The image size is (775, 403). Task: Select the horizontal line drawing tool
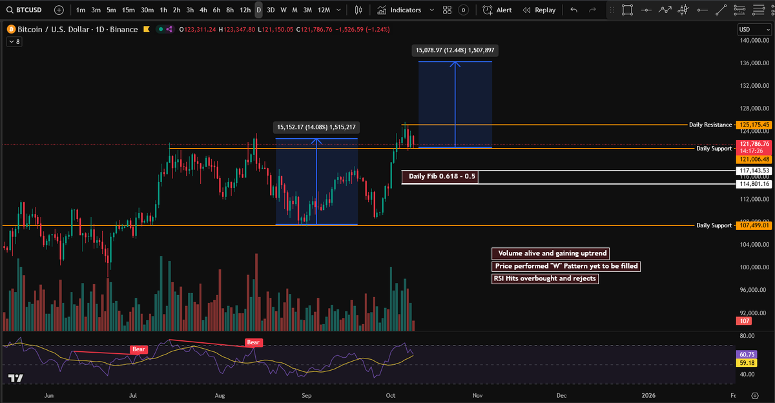646,10
